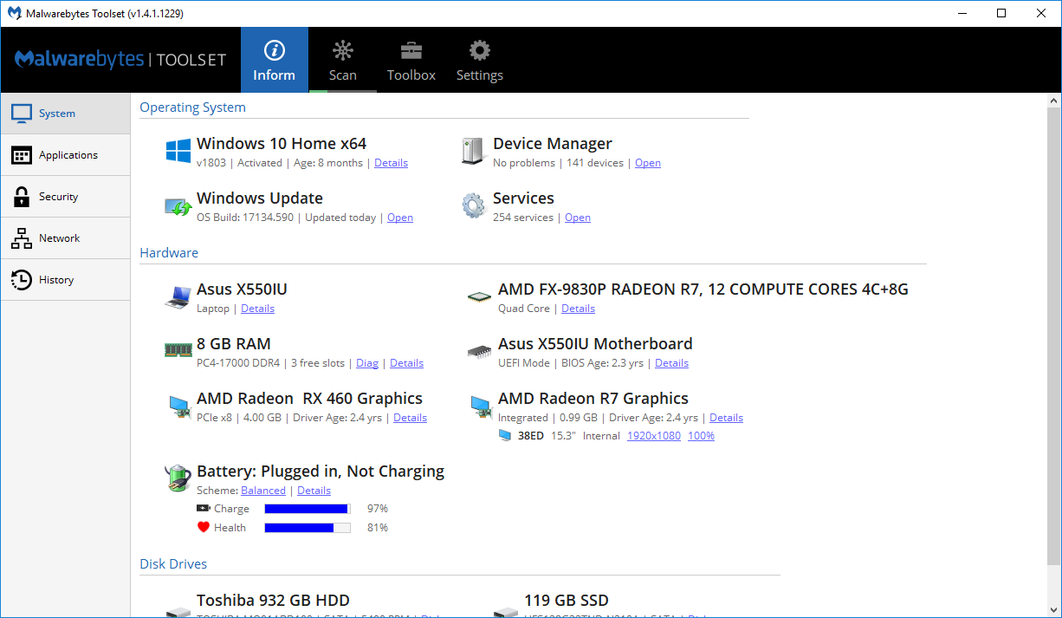Click the Disk Drives section heading
This screenshot has width=1062, height=618.
[x=173, y=564]
